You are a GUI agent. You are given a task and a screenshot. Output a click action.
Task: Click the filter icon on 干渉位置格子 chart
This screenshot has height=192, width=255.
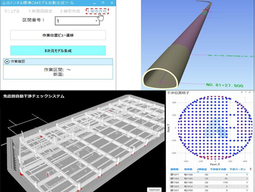(x=246, y=92)
